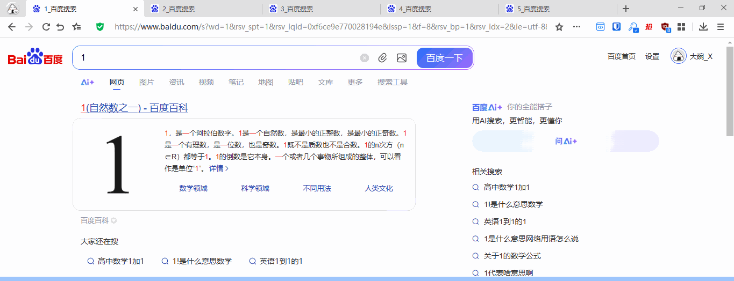Open the Bitwarden shield extension
This screenshot has width=734, height=281.
[617, 27]
